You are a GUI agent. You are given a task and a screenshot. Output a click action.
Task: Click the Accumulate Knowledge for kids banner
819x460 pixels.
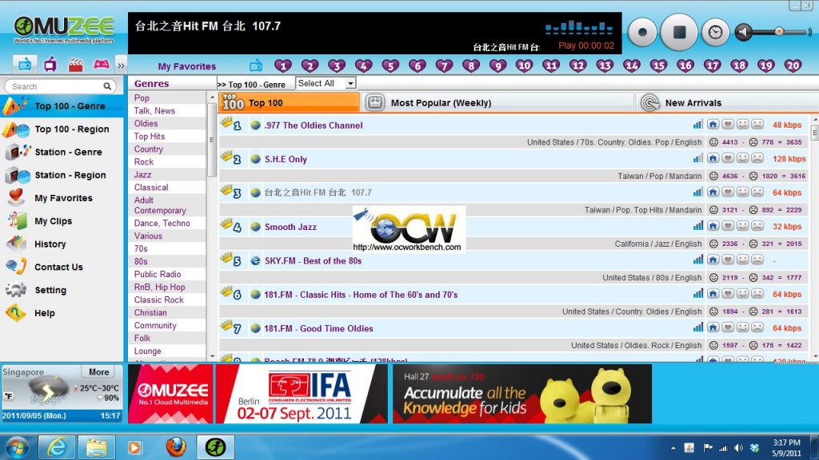pos(521,394)
